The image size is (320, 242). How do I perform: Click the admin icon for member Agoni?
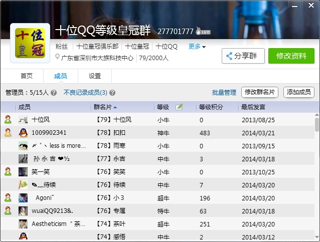click(8, 198)
